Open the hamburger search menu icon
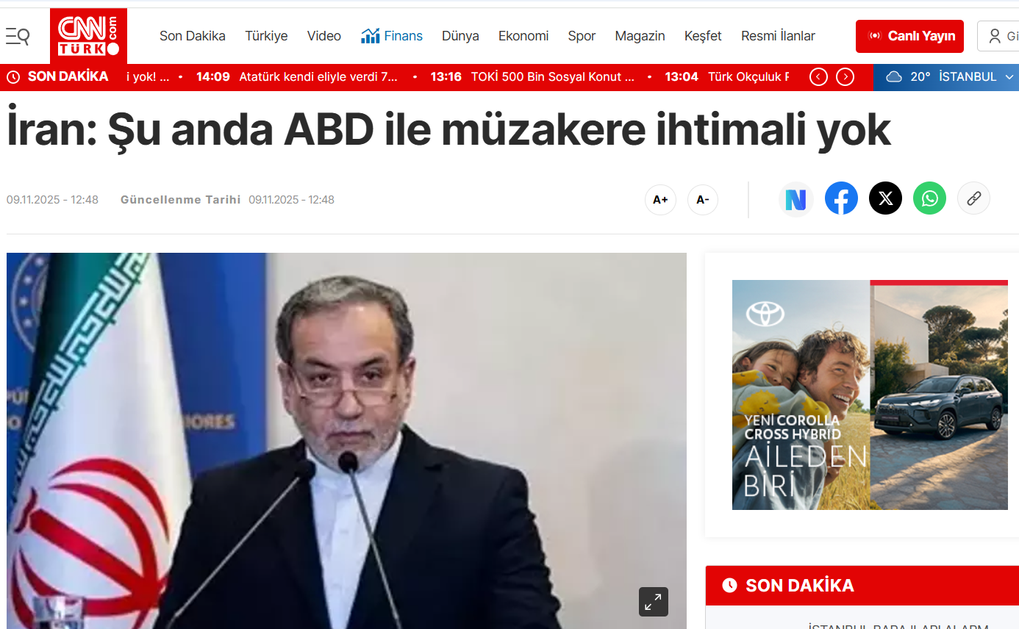The width and height of the screenshot is (1019, 629). point(18,35)
